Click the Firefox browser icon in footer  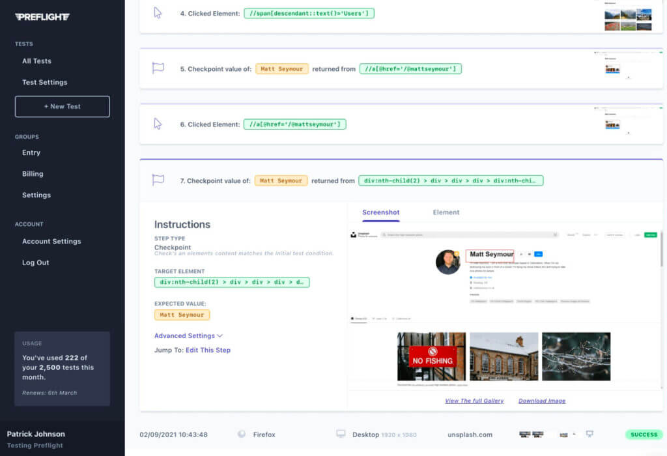pyautogui.click(x=242, y=435)
